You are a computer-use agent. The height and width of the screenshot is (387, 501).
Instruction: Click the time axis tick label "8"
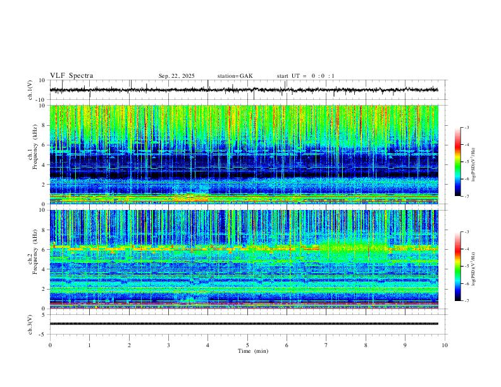click(366, 345)
